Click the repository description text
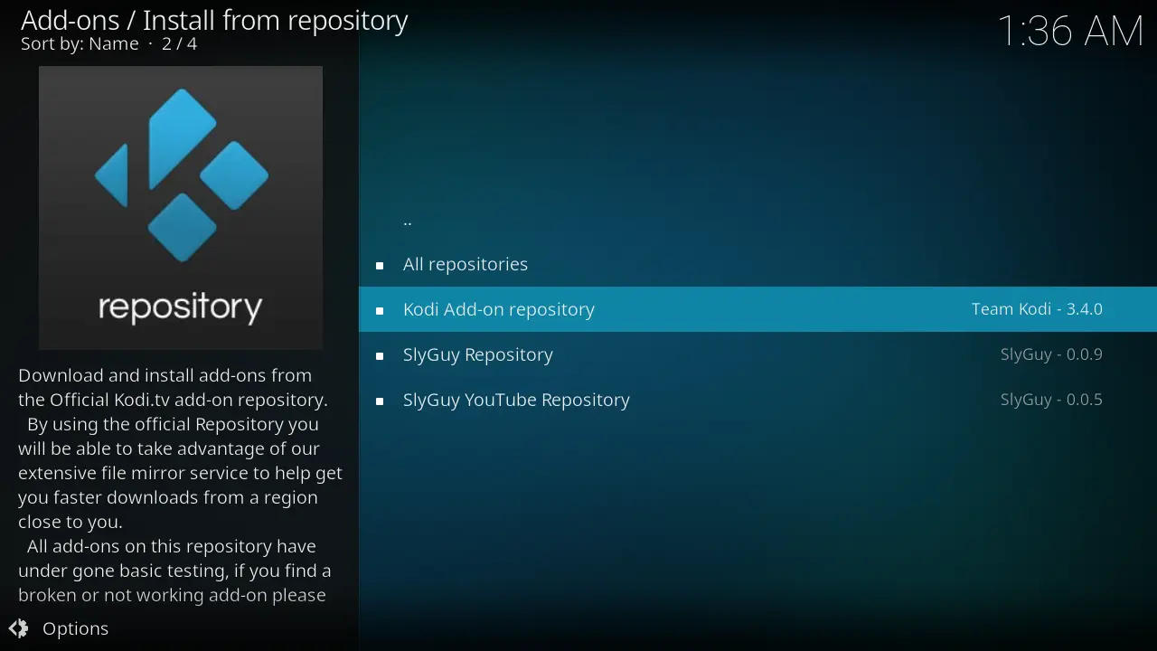Image resolution: width=1157 pixels, height=651 pixels. tap(180, 486)
